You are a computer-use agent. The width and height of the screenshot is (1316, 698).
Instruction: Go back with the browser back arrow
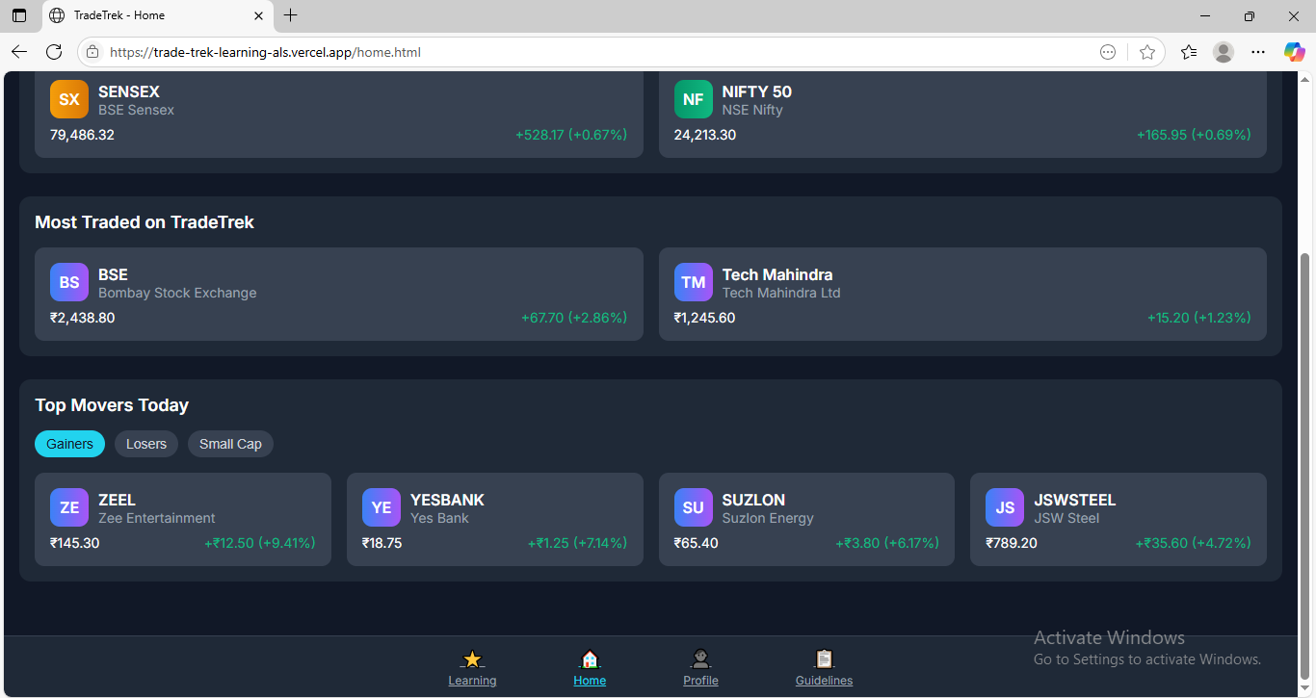tap(19, 52)
